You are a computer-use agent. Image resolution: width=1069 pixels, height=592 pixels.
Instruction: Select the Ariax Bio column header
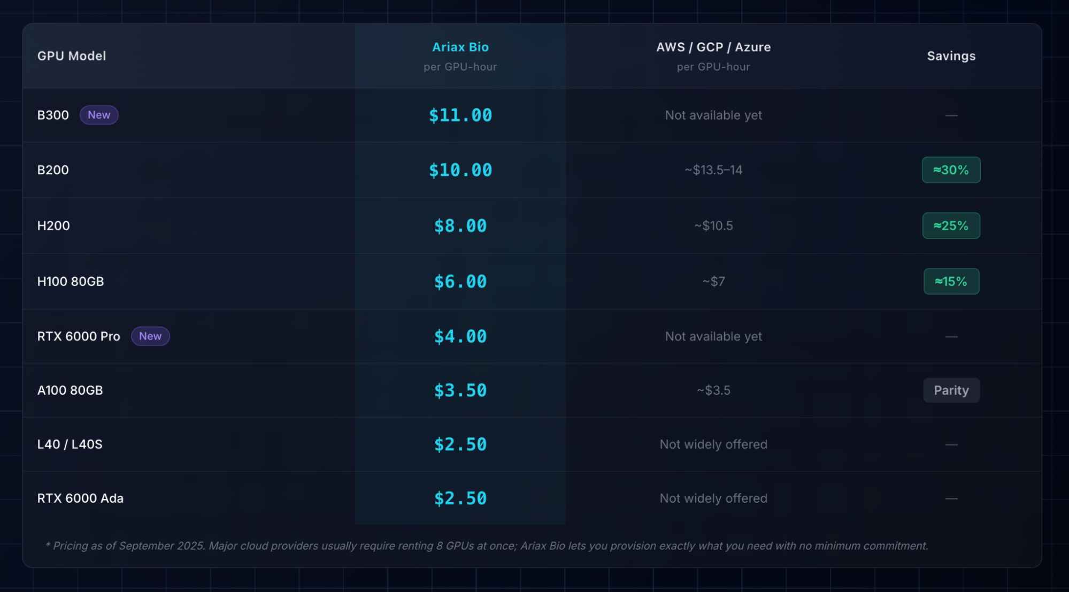pos(460,47)
